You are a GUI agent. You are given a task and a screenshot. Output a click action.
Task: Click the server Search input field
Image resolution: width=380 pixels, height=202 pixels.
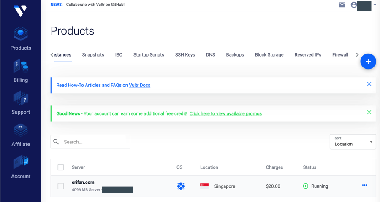pyautogui.click(x=95, y=142)
